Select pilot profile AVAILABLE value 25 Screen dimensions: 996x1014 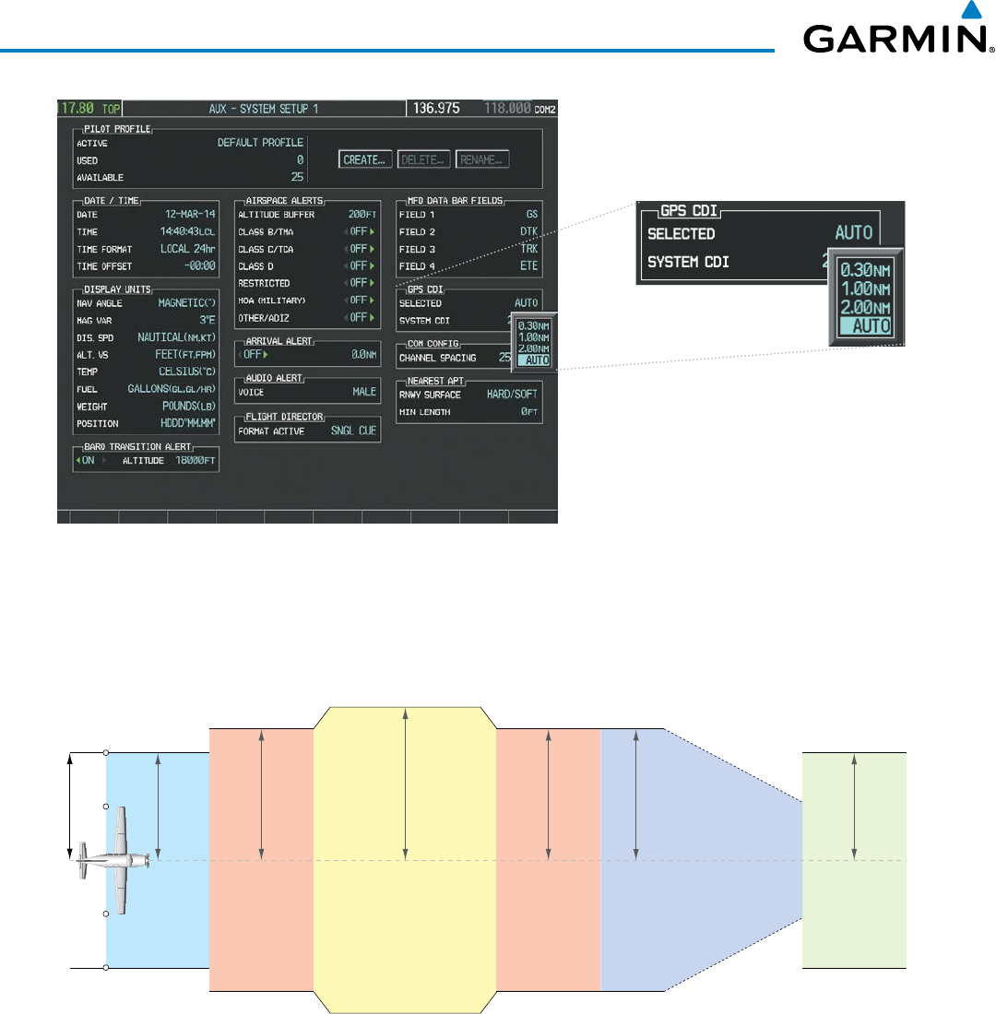(x=297, y=177)
